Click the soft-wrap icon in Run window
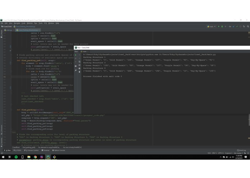250x178 pixels. pos(79,62)
